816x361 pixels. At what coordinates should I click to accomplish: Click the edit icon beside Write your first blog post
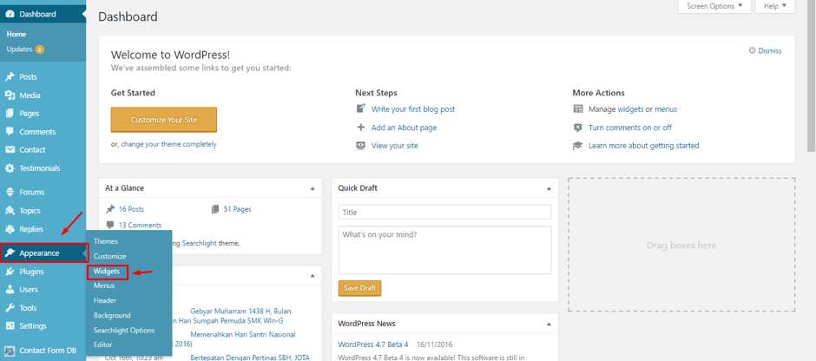pos(360,108)
